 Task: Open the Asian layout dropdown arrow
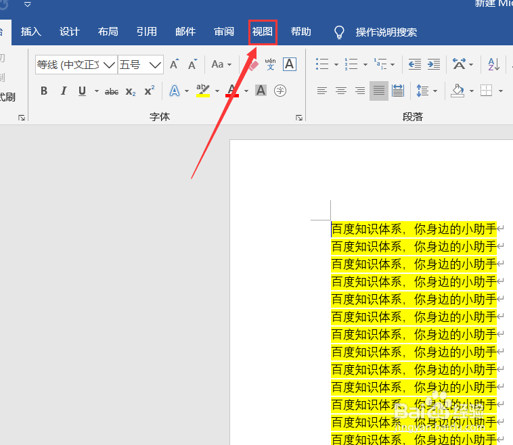point(471,64)
